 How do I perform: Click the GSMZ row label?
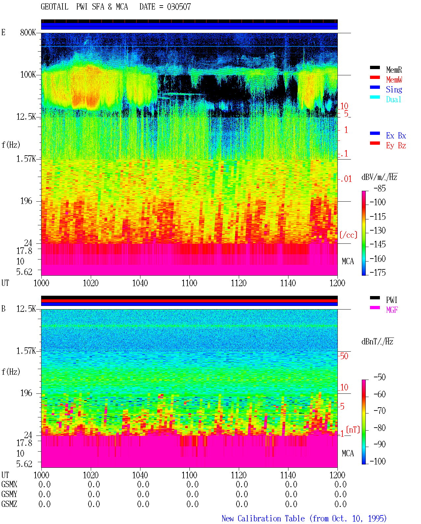tap(9, 504)
